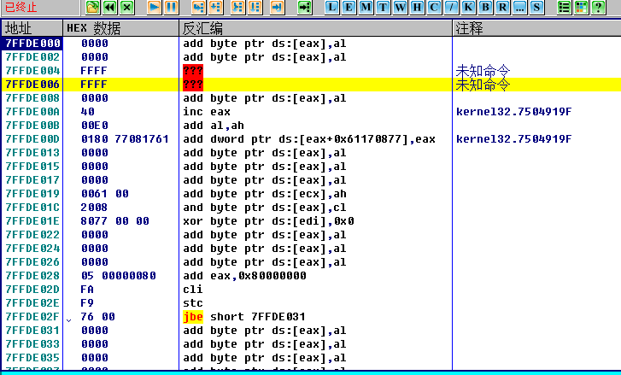Open Source window with S button
This screenshot has height=375, width=621.
tap(536, 7)
